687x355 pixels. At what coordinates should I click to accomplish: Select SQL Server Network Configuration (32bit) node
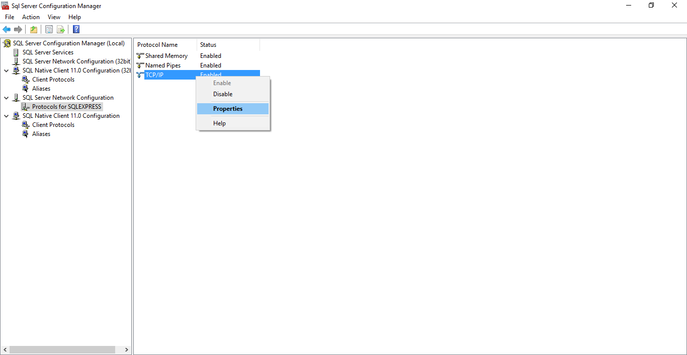click(76, 61)
